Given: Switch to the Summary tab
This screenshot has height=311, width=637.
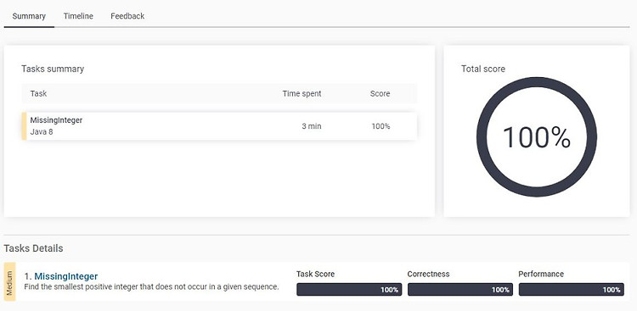Looking at the screenshot, I should click(29, 16).
